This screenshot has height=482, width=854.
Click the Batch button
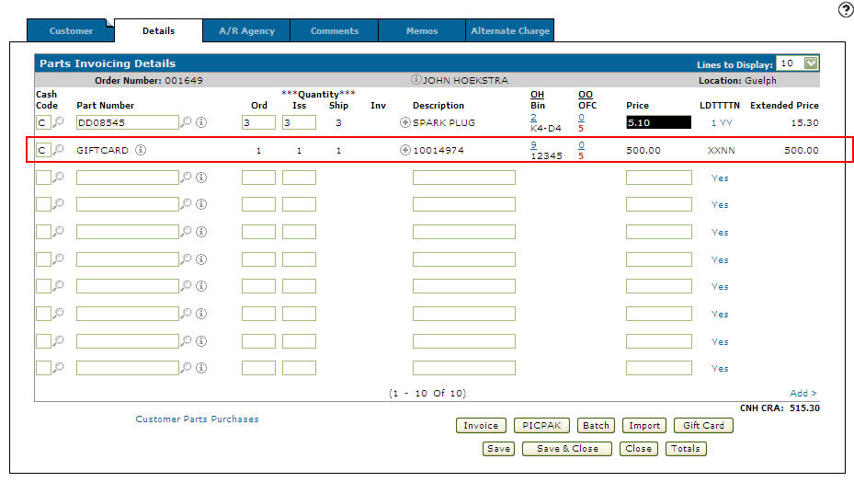click(x=596, y=425)
